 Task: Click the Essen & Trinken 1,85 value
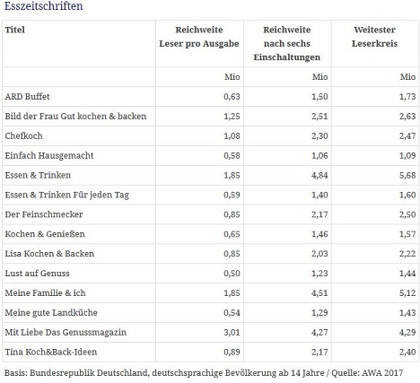tap(232, 175)
